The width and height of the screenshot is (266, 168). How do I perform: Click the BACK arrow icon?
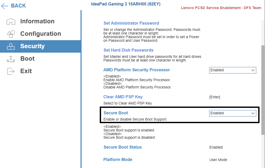click(x=5, y=6)
